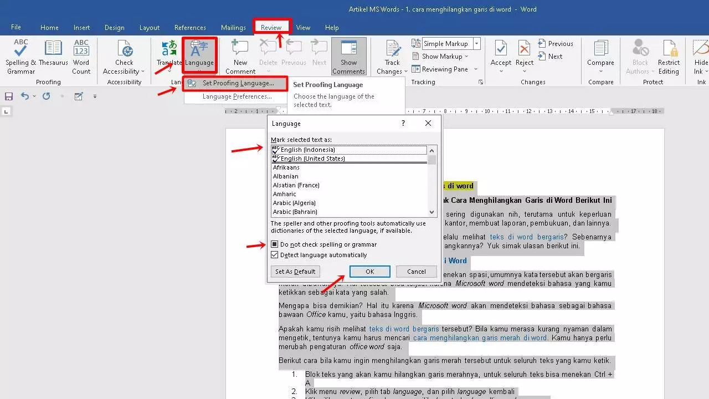The width and height of the screenshot is (709, 399).
Task: Open the Thesaurus pane
Action: pyautogui.click(x=53, y=55)
